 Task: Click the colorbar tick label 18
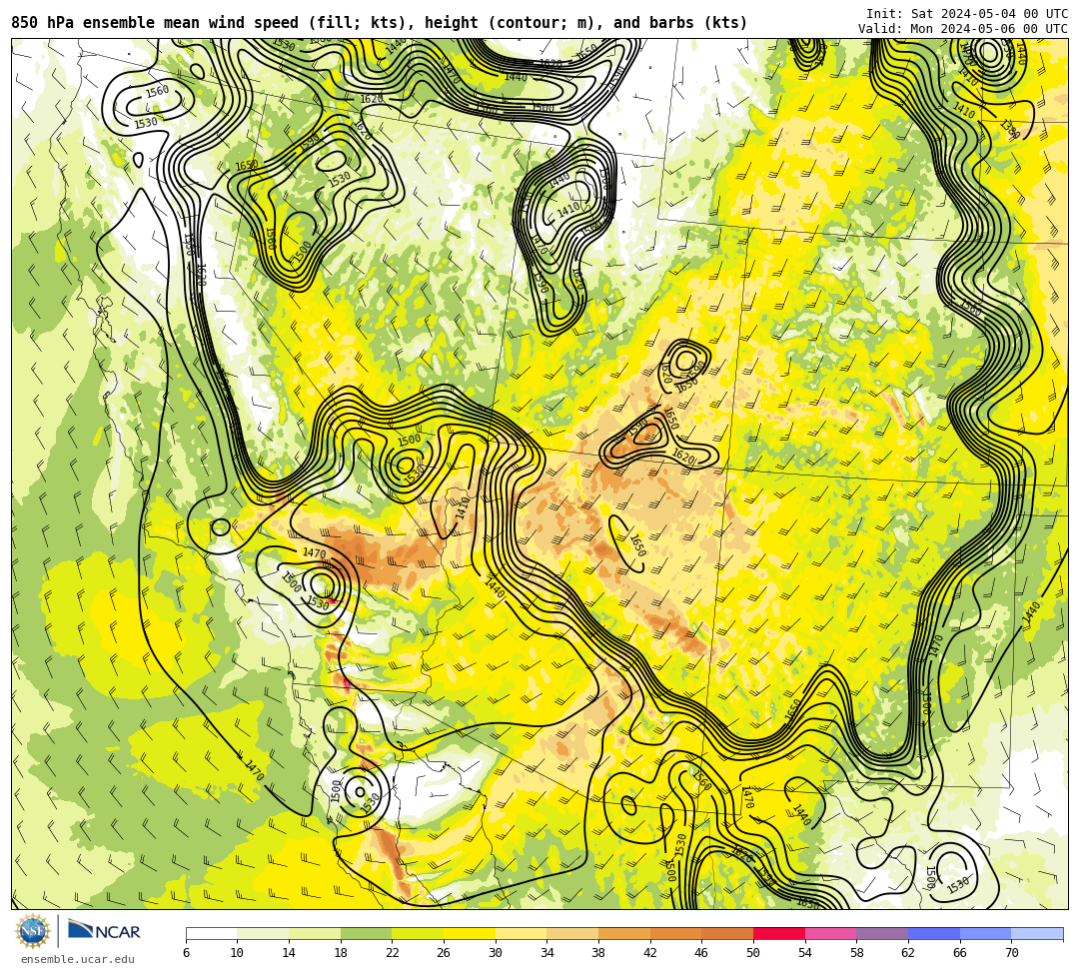click(341, 953)
